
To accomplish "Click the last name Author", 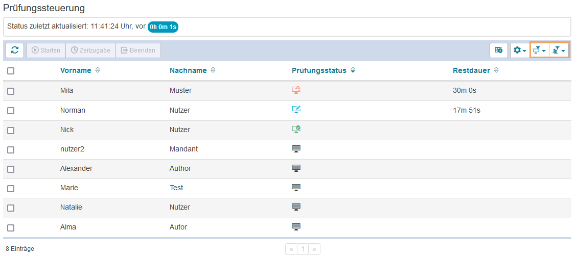I will click(180, 168).
